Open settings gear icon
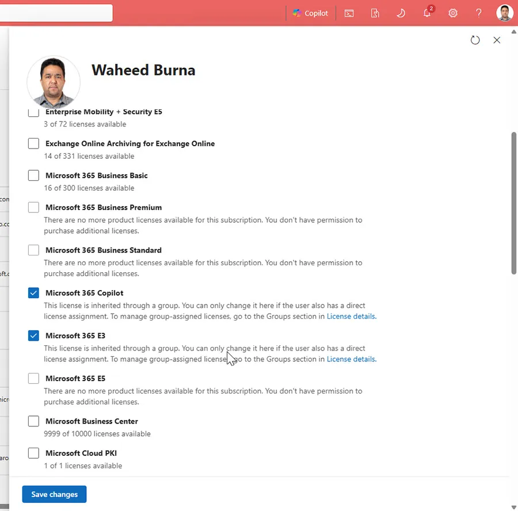 (452, 13)
